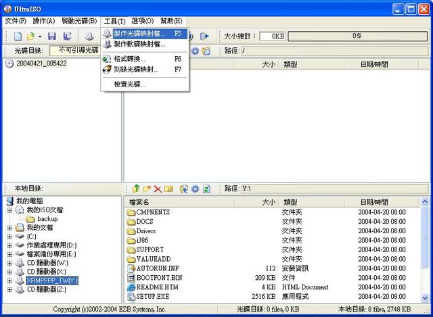Screen dimensions: 433x317
Task: Open the dropdown arrow beside Open icon
Action: [40, 36]
